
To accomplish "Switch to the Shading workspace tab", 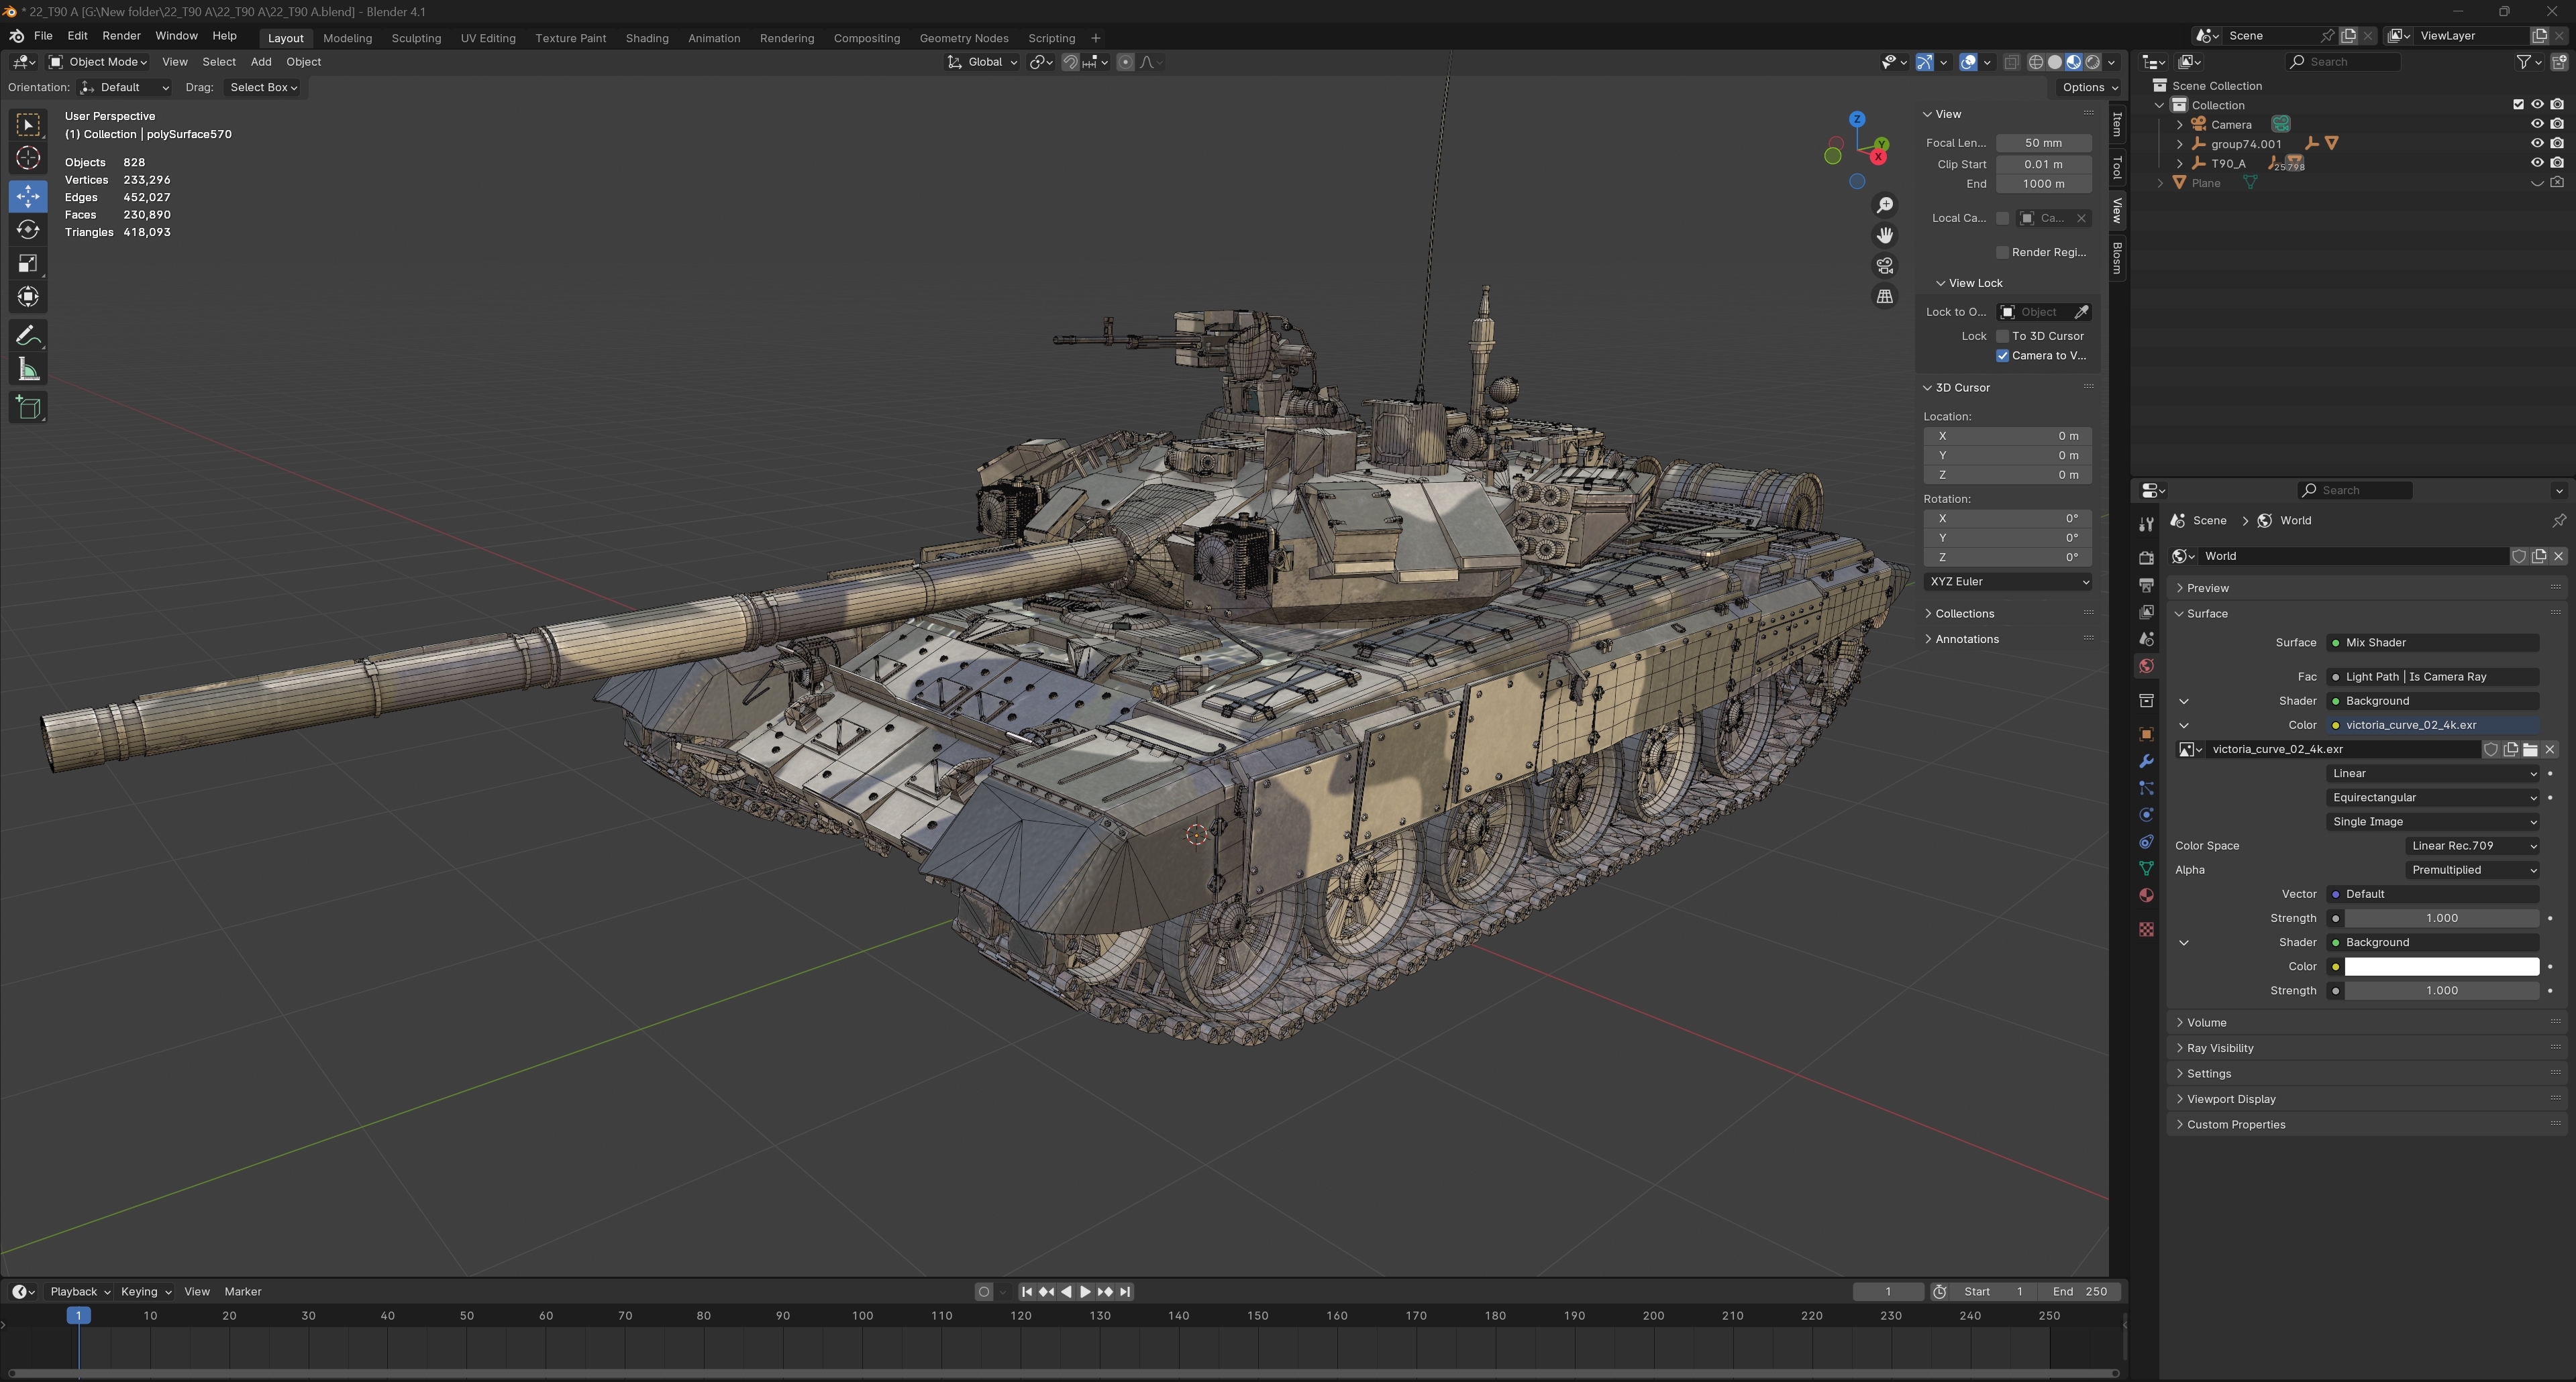I will click(x=646, y=38).
